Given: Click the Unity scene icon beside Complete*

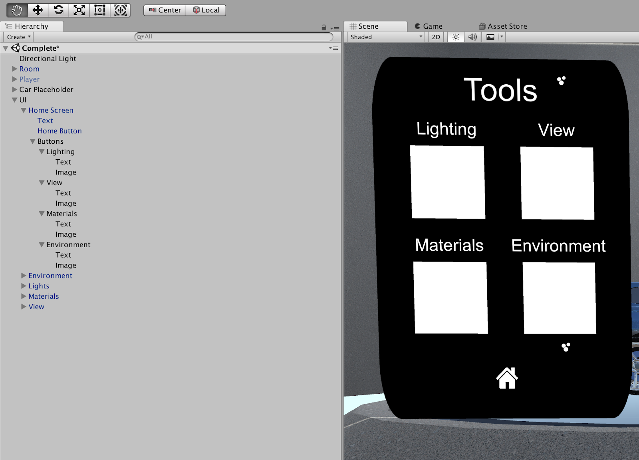Looking at the screenshot, I should click(15, 48).
